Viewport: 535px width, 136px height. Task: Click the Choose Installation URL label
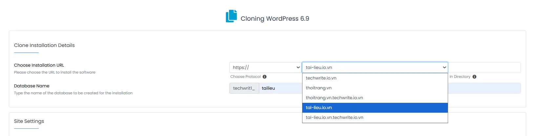39,65
